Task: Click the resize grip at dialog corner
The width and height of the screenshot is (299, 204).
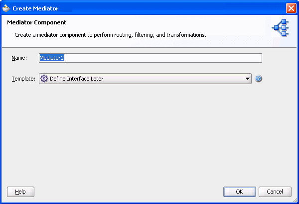Action: coord(295,200)
